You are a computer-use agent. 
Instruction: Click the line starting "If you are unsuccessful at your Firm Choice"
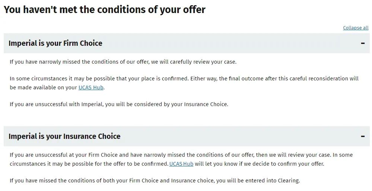point(181,155)
